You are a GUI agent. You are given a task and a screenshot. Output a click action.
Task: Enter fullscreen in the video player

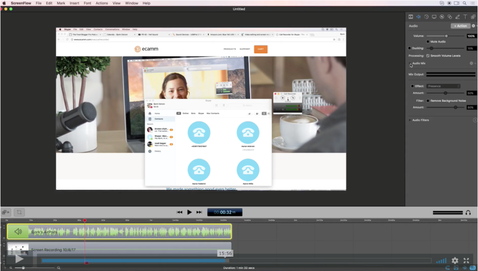coord(466,260)
